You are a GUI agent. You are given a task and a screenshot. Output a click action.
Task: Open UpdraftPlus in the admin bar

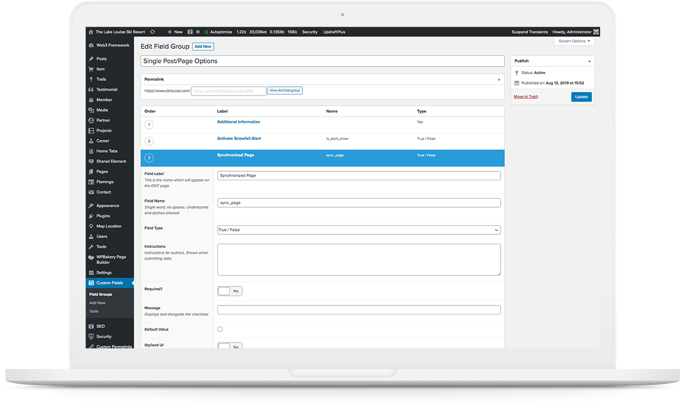tap(334, 32)
